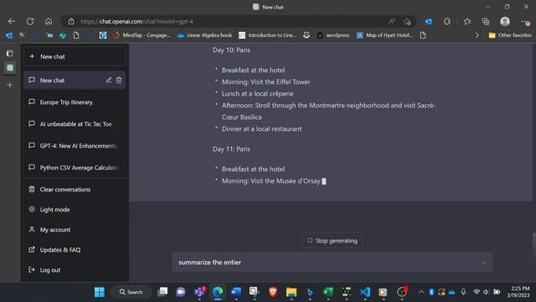Screen dimensions: 536x302
Task: Open browser settings and more menu
Action: coord(525,22)
